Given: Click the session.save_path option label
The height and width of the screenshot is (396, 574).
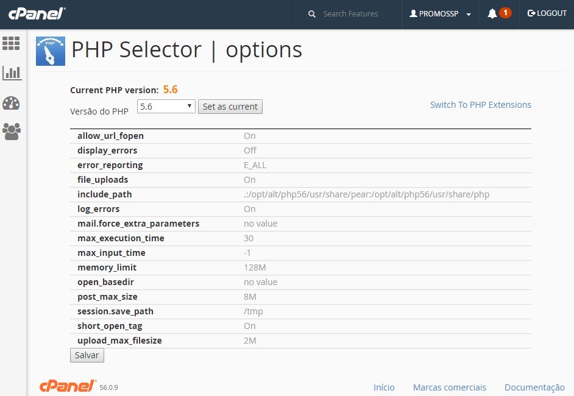Looking at the screenshot, I should tap(115, 311).
